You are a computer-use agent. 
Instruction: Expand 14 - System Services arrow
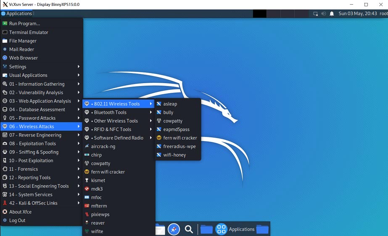79,194
